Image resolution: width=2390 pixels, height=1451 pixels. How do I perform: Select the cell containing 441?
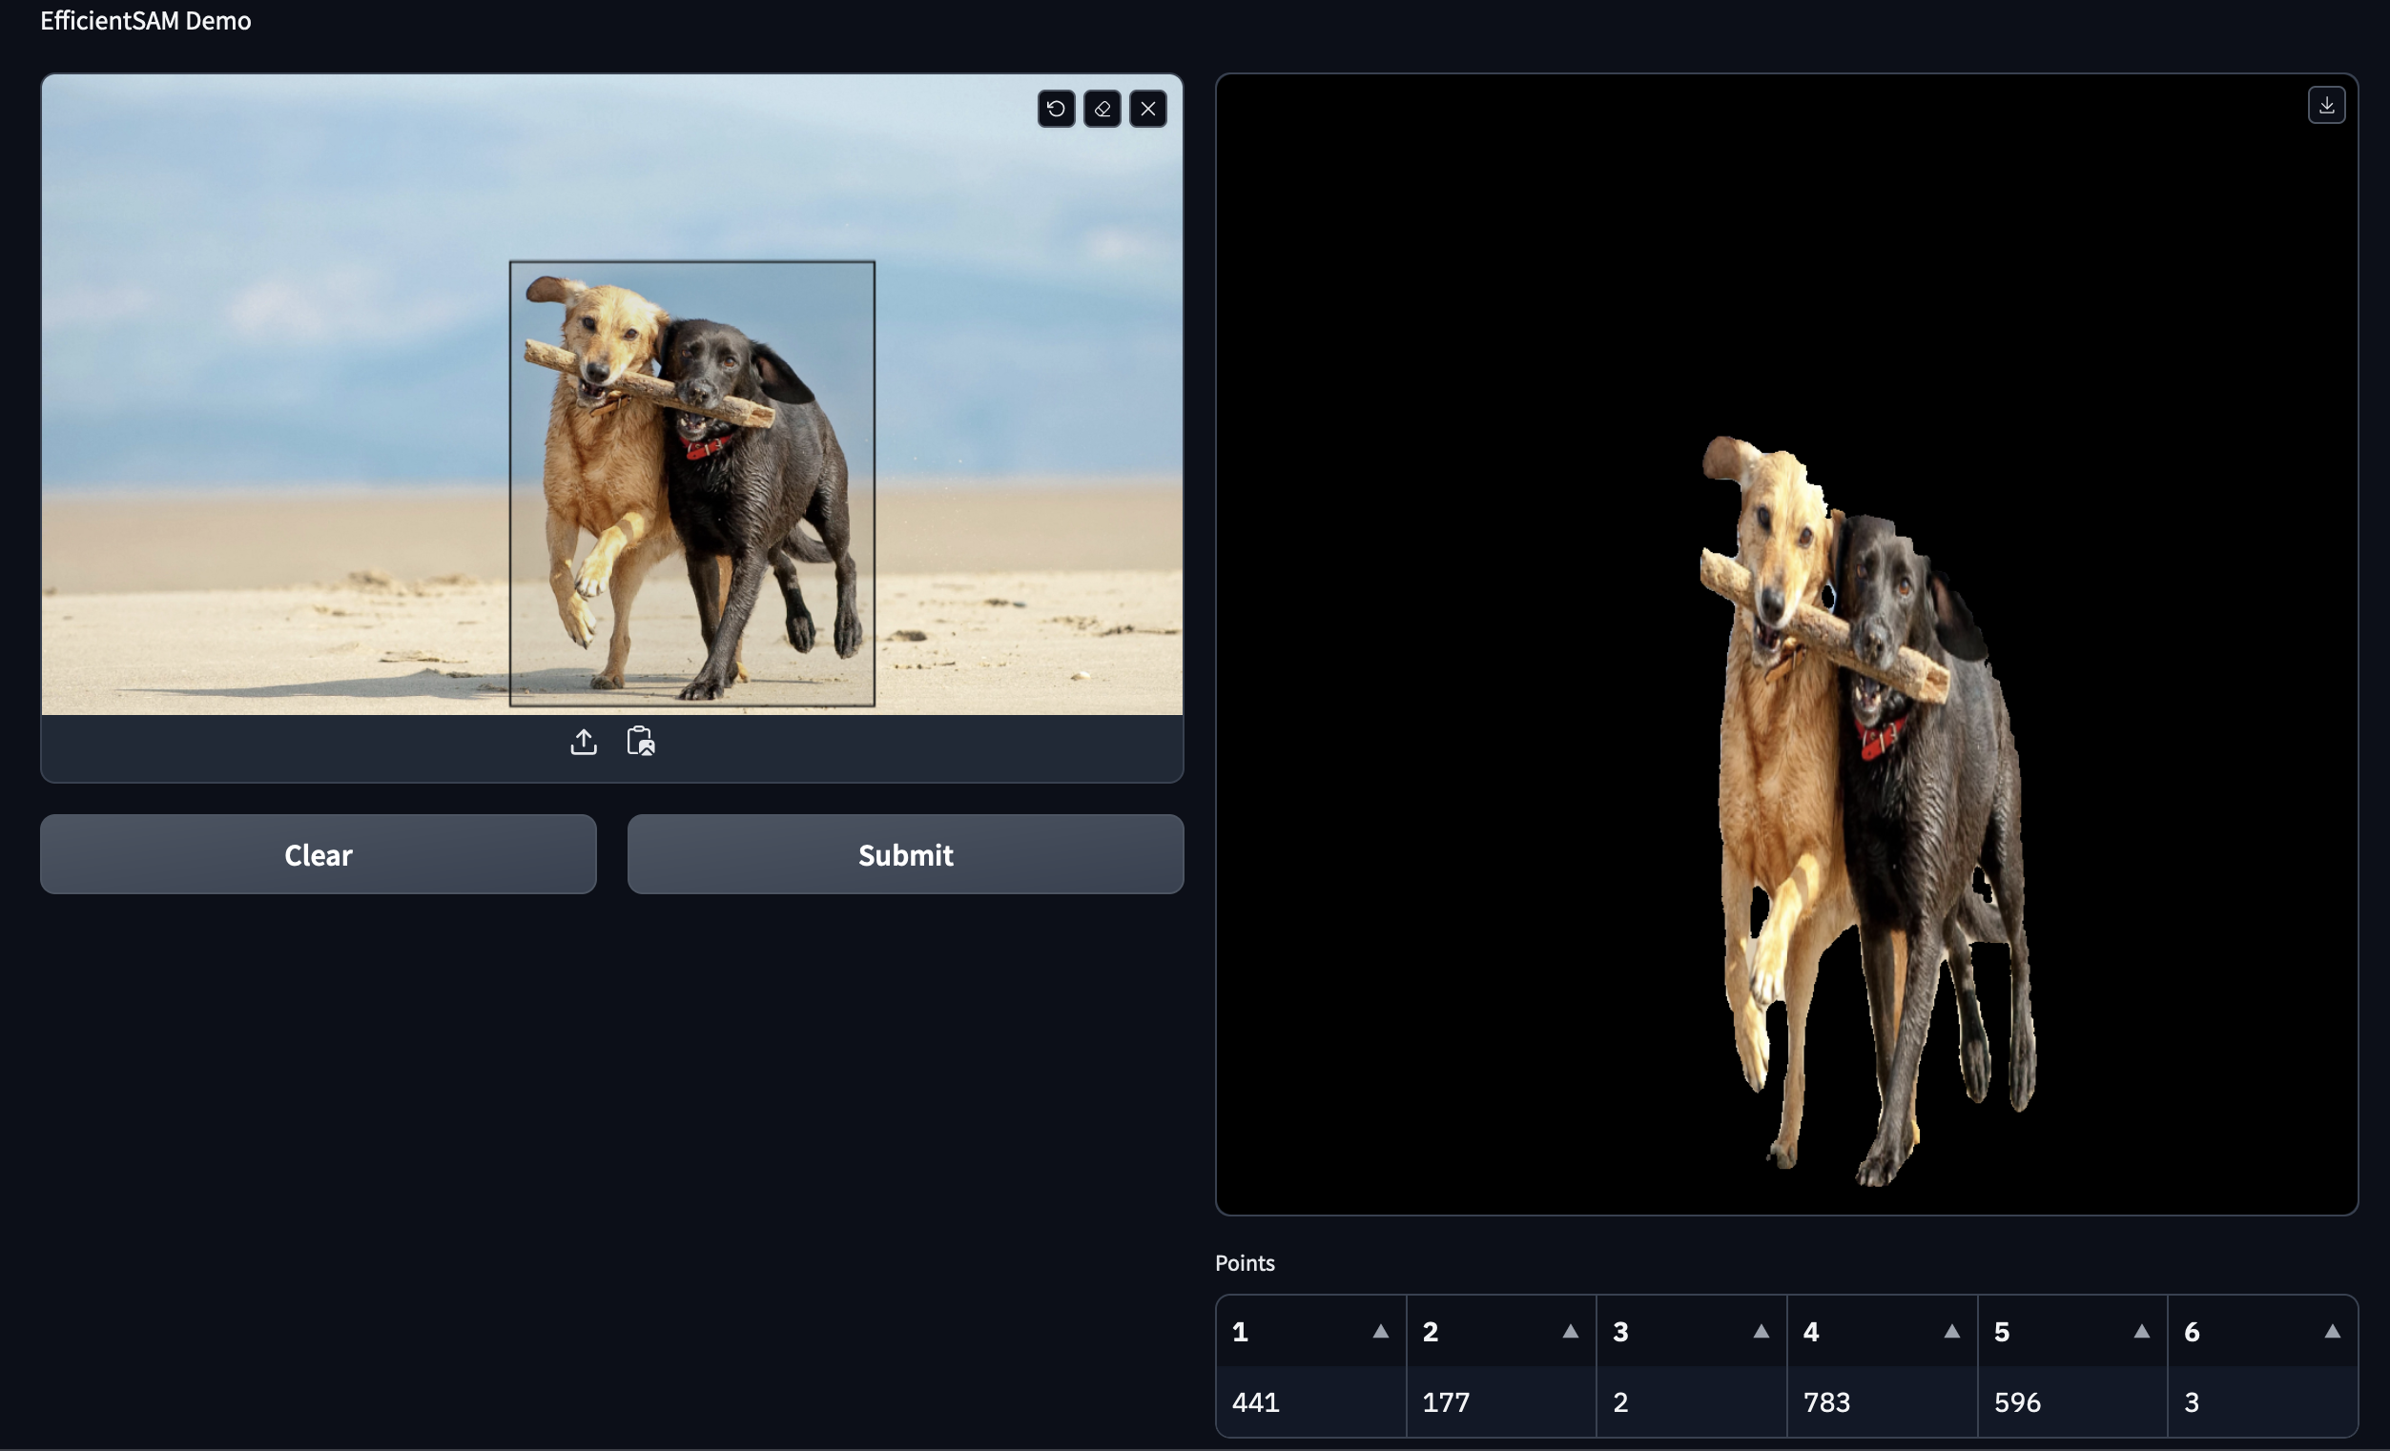pyautogui.click(x=1309, y=1401)
